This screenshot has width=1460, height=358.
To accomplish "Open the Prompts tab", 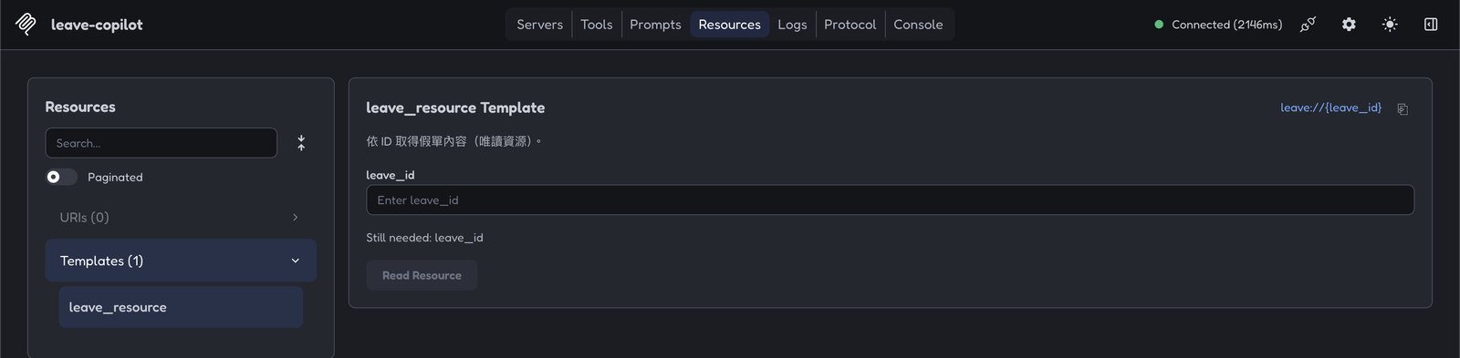I will (655, 25).
